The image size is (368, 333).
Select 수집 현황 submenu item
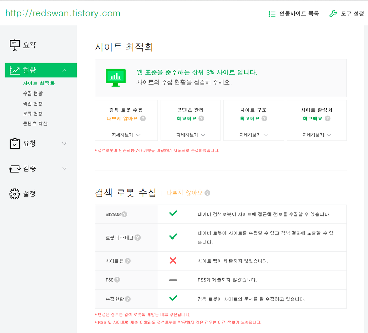33,93
